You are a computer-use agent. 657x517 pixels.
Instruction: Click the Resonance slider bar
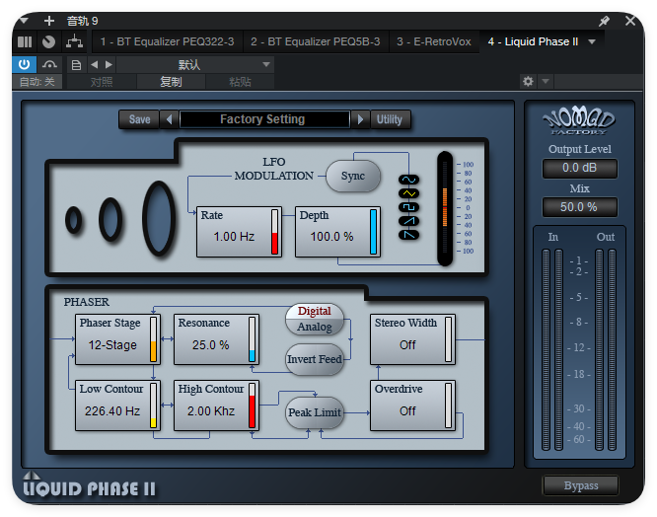[252, 339]
